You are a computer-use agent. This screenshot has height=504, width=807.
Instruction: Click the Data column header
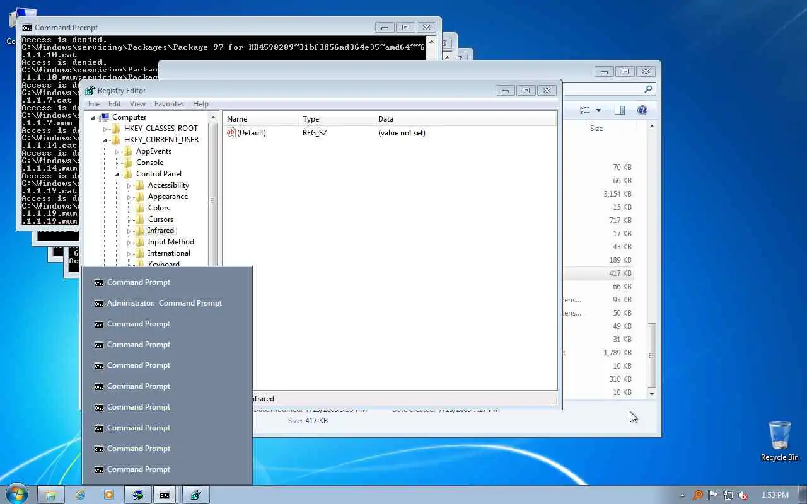tap(465, 119)
